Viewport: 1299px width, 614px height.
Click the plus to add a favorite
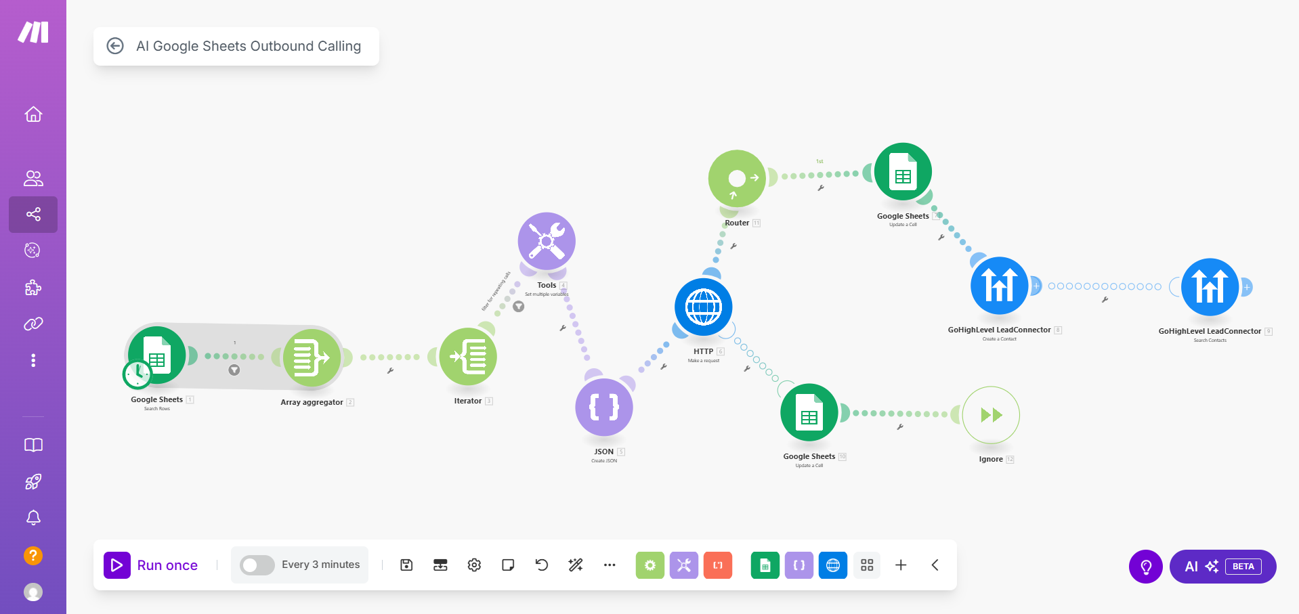point(901,565)
